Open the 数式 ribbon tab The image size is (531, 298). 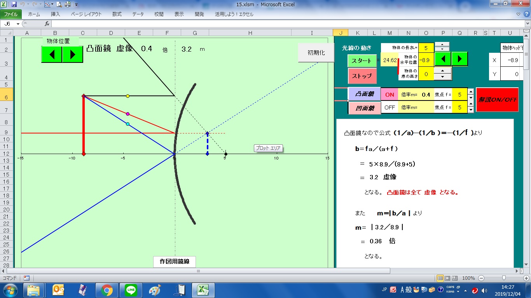(117, 14)
